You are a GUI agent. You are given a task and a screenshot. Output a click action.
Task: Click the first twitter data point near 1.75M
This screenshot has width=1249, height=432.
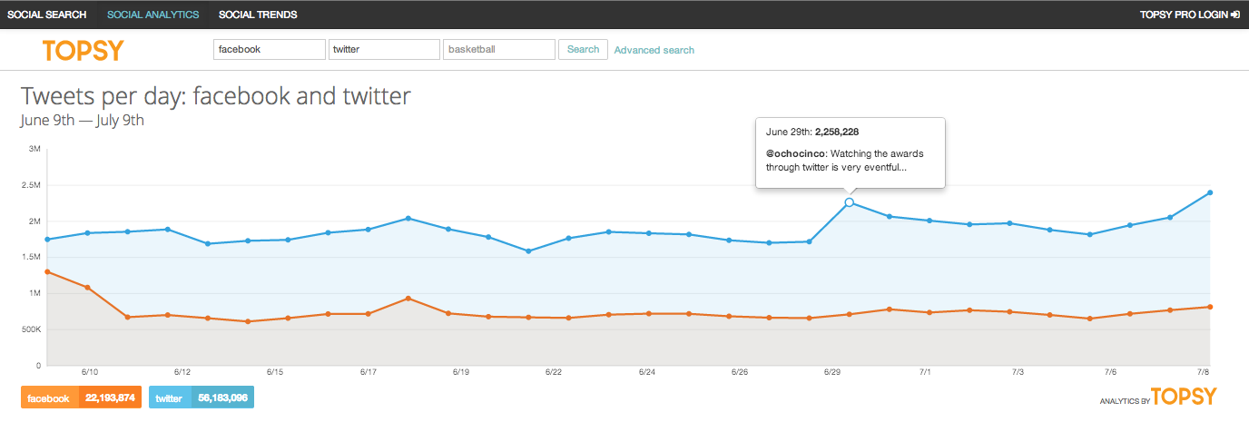tap(47, 240)
